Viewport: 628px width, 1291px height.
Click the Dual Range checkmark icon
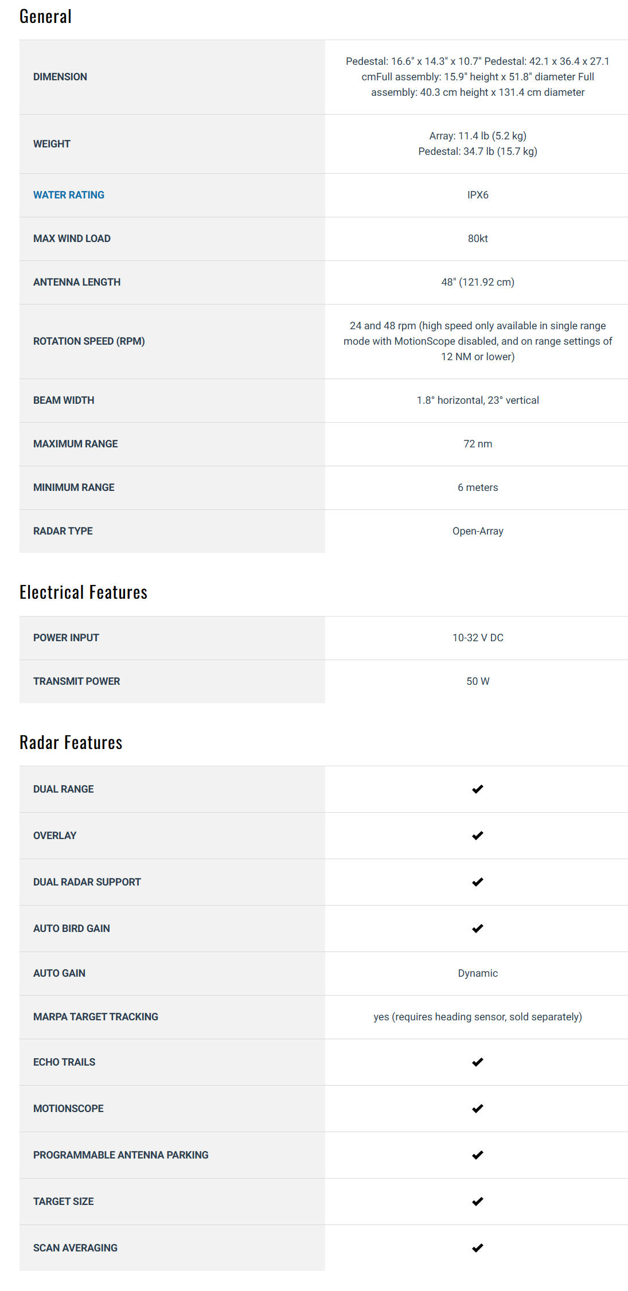pyautogui.click(x=477, y=789)
